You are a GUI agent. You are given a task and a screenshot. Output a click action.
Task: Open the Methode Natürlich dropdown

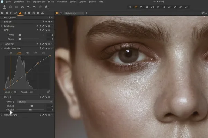(x=35, y=102)
